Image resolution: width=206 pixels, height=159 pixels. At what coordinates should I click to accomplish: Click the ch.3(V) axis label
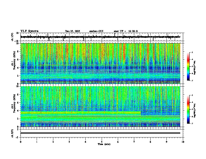pyautogui.click(x=12, y=134)
